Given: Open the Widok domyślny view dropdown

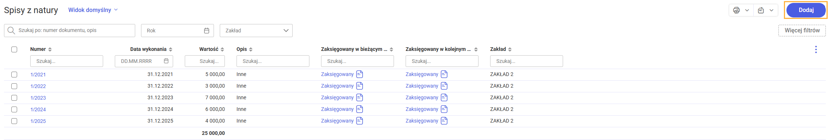Looking at the screenshot, I should [x=93, y=10].
